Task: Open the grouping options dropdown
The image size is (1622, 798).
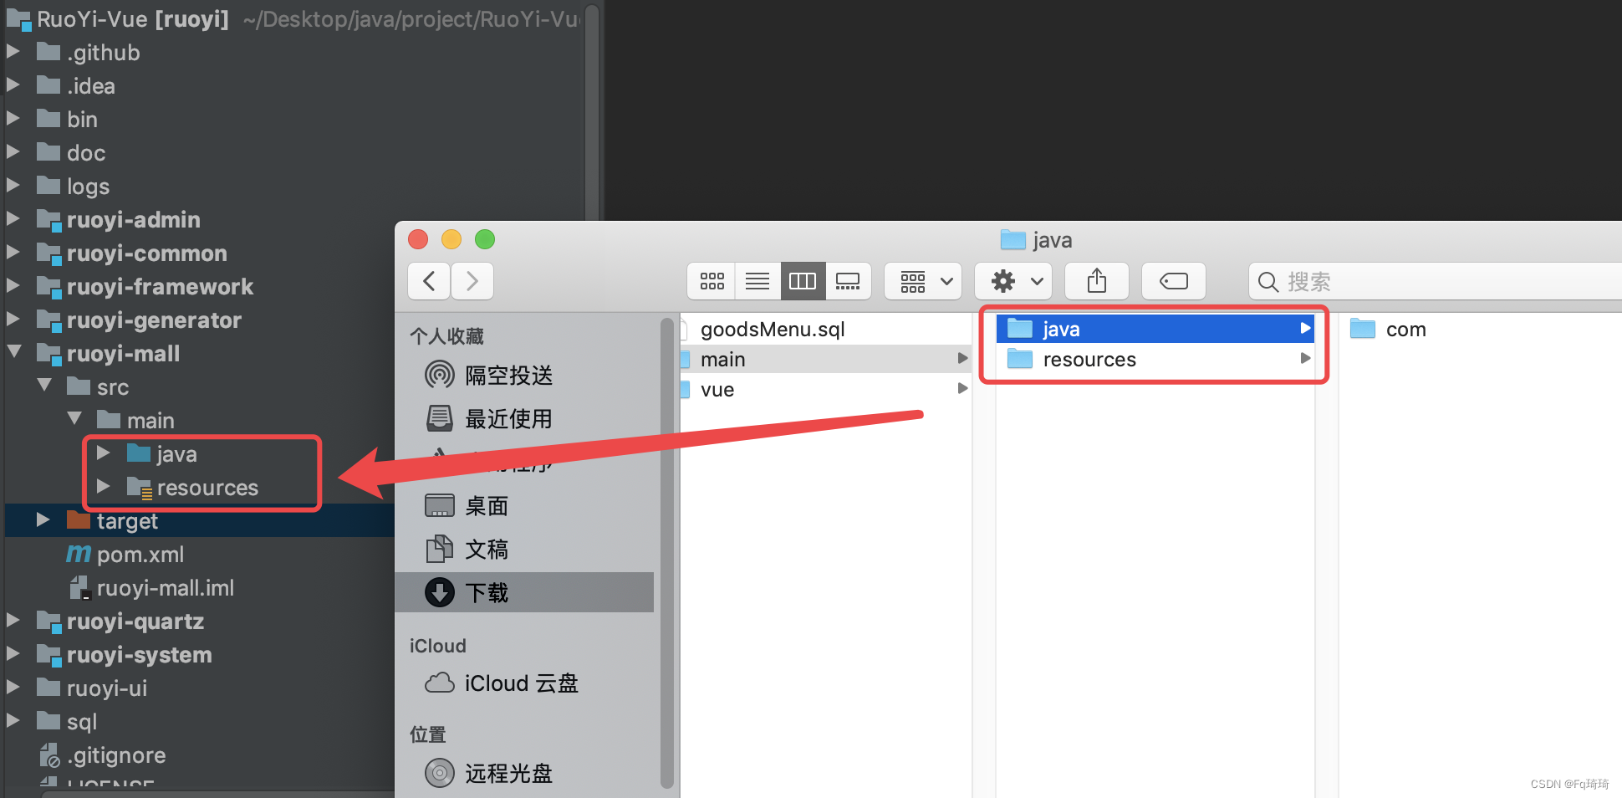Action: 922,281
